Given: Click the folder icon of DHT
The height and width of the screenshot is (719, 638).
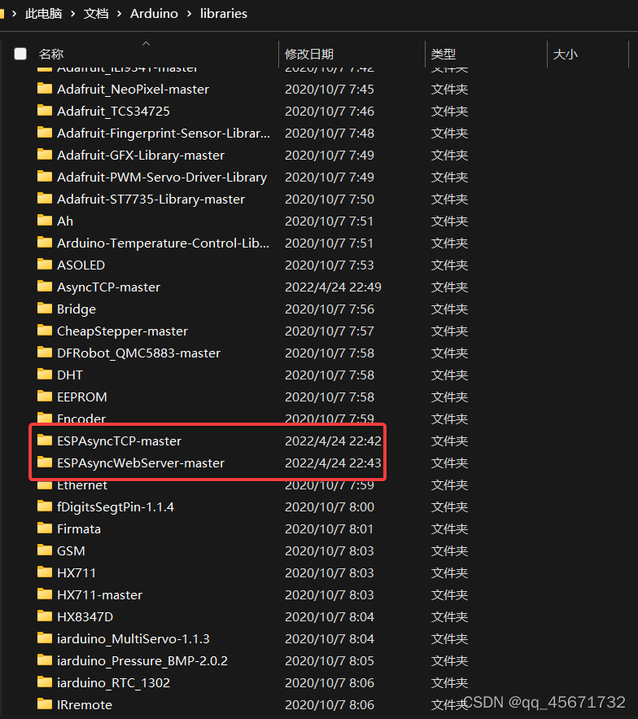Looking at the screenshot, I should coord(45,375).
